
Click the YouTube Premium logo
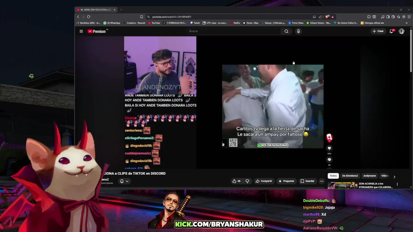tap(97, 31)
